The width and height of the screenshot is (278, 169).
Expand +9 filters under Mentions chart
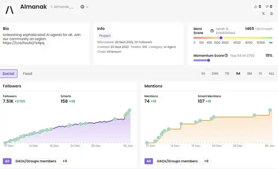tap(206, 161)
